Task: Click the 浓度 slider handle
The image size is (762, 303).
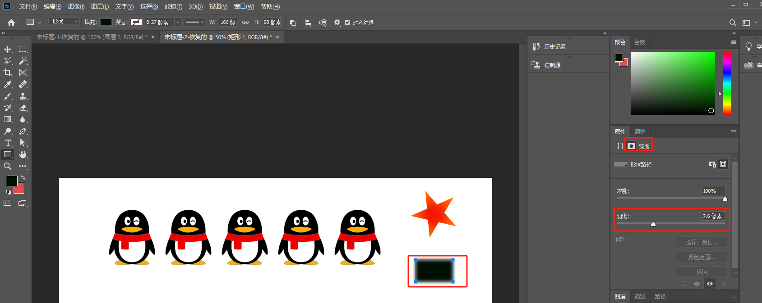Action: pos(725,199)
